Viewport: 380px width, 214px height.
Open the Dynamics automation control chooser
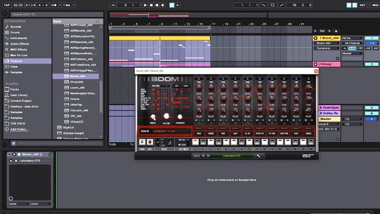point(327,48)
